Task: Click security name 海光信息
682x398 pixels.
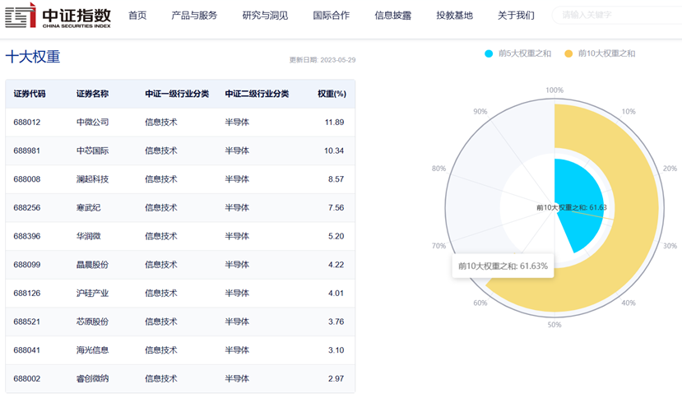Action: point(93,350)
